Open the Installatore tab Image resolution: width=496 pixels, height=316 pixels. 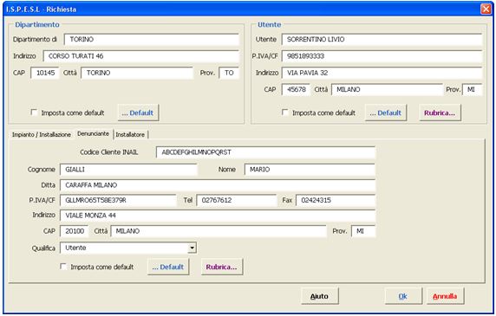click(x=130, y=134)
